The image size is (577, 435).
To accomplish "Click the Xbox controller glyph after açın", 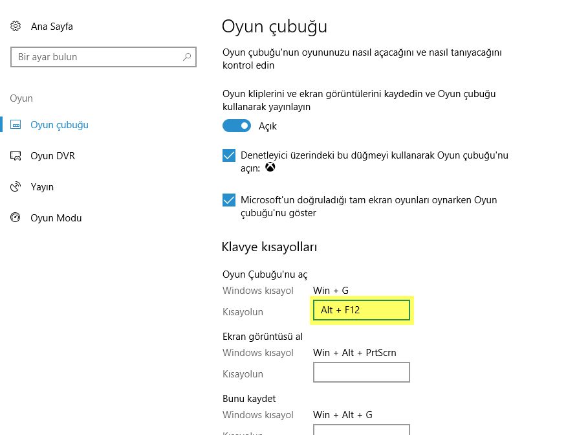I will click(270, 167).
